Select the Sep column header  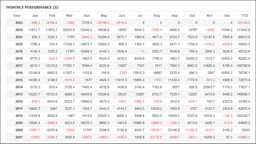pyautogui.click(x=174, y=16)
